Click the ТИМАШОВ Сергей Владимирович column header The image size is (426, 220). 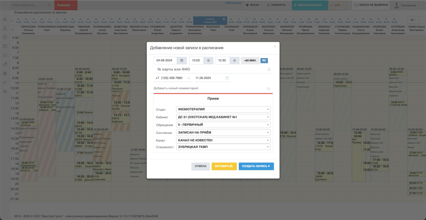pos(84,30)
